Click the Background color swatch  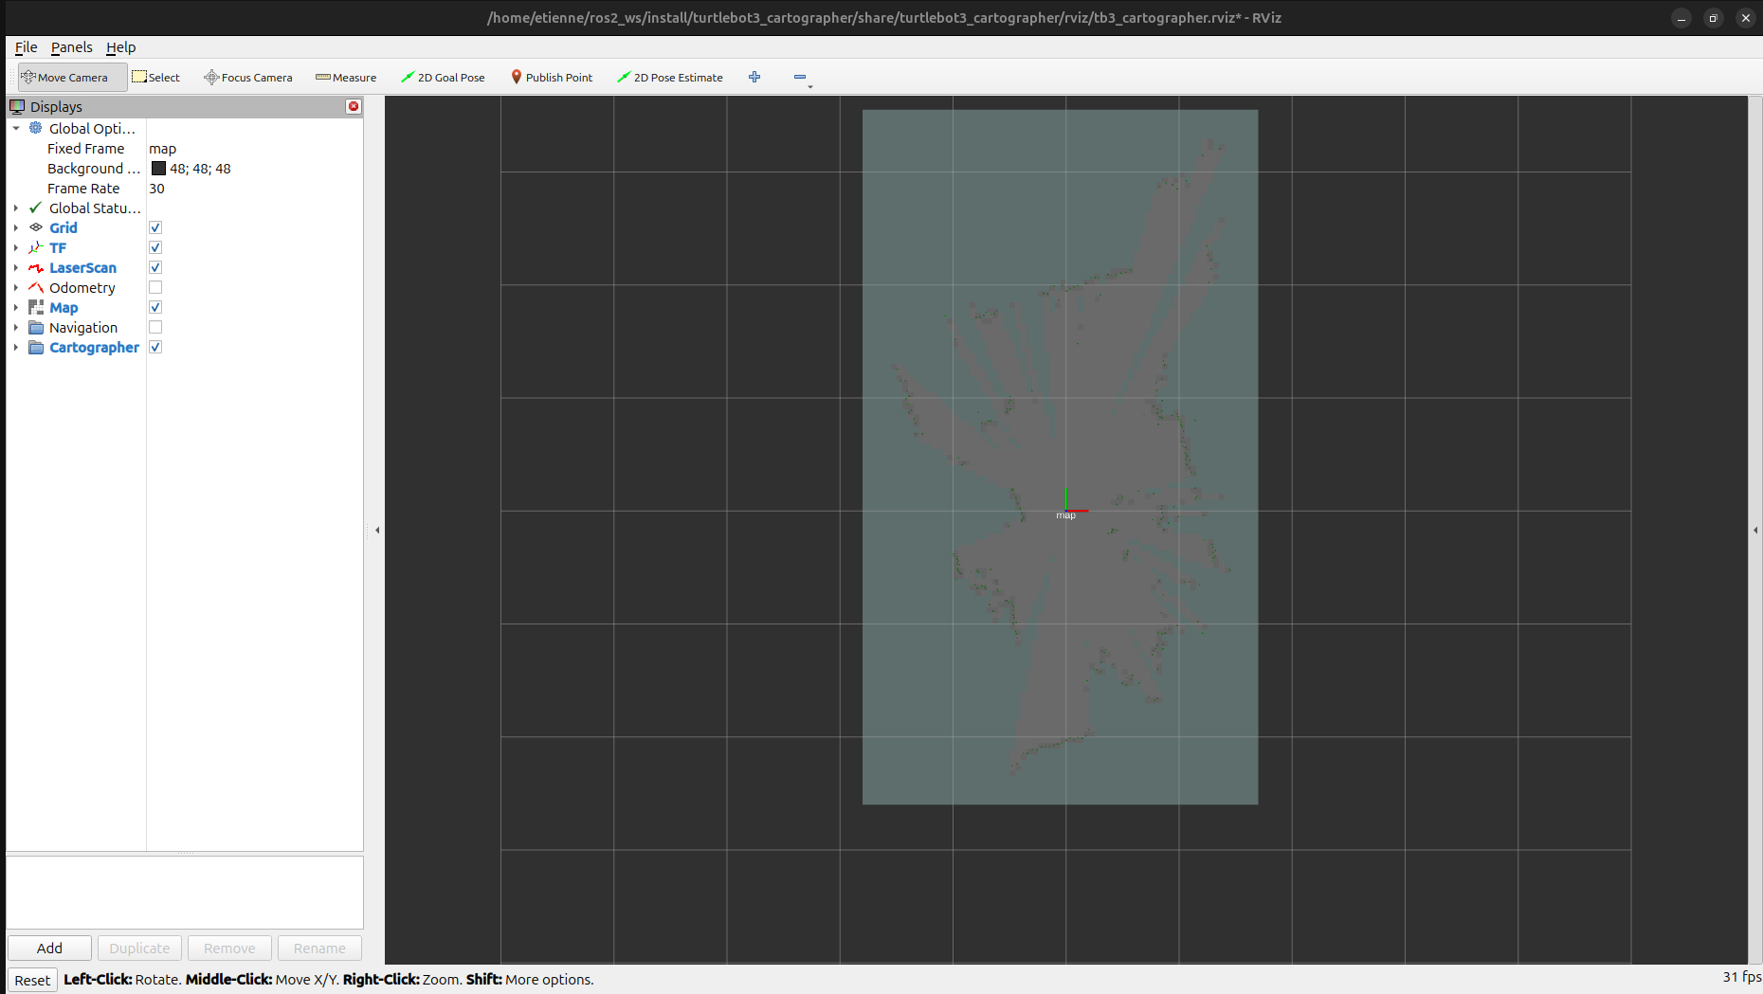pyautogui.click(x=158, y=168)
